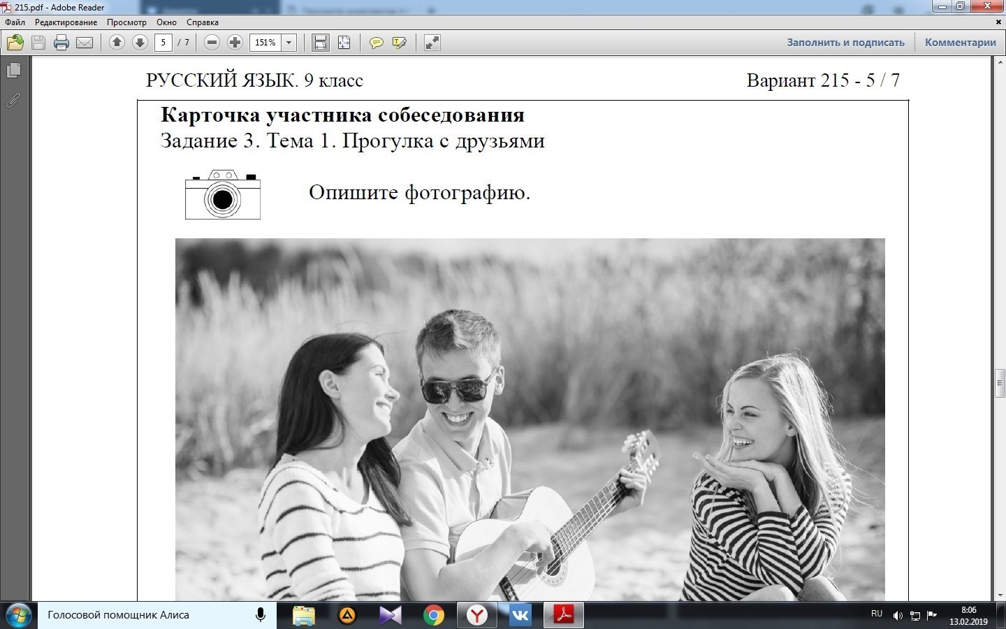Open the Просмотр menu
This screenshot has height=629, width=1006.
click(x=126, y=22)
